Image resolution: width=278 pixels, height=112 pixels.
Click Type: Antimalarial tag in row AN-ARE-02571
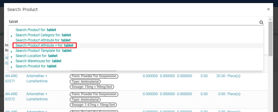pyautogui.click(x=85, y=81)
